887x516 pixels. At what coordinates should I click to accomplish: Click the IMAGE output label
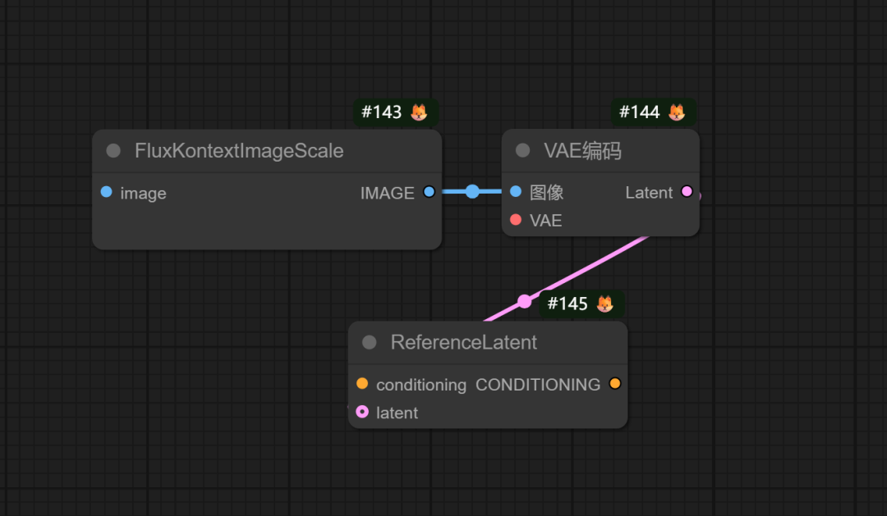pos(388,194)
